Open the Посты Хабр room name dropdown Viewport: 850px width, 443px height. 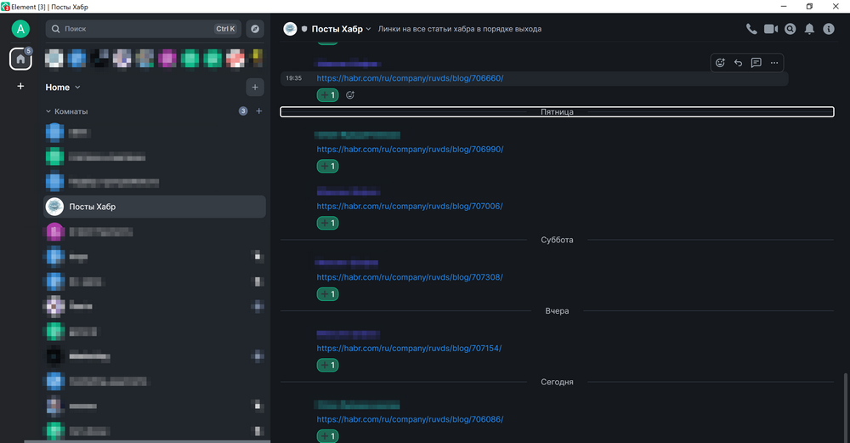(x=341, y=29)
